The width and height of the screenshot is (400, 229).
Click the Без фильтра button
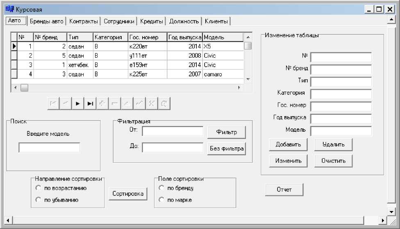point(227,148)
